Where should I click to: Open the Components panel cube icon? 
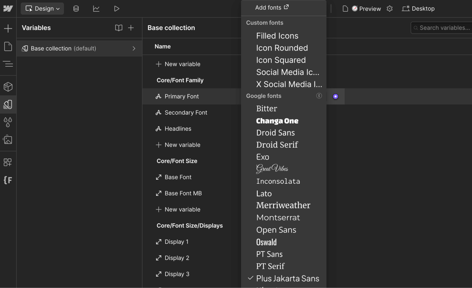8,86
